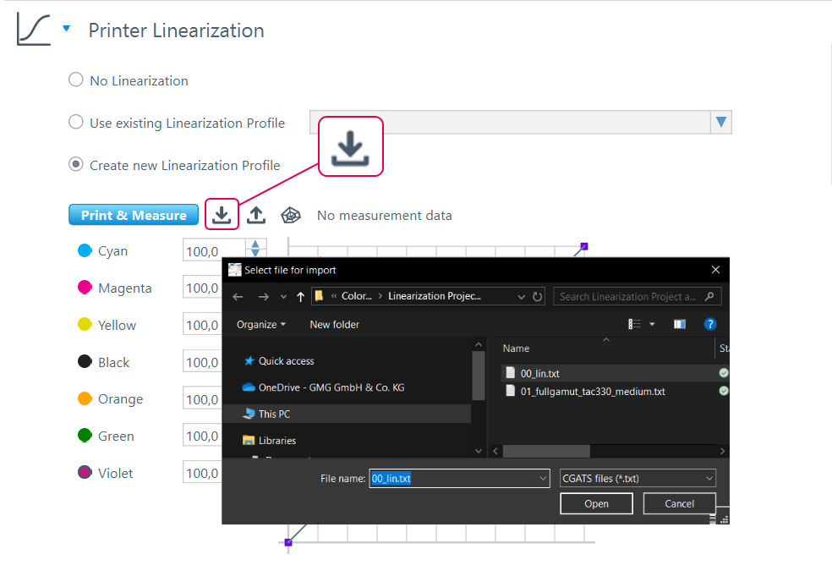
Task: Open the existing linearization profile dropdown
Action: [720, 122]
